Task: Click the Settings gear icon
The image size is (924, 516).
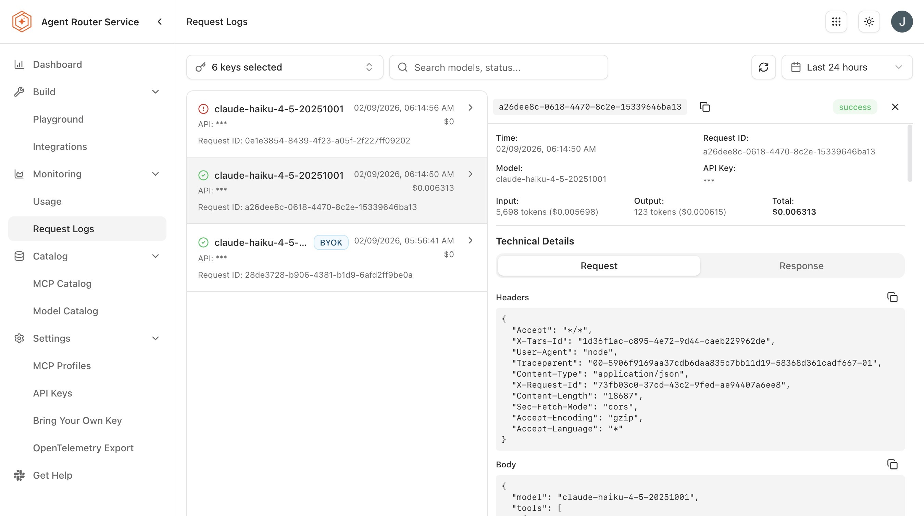Action: pyautogui.click(x=19, y=338)
